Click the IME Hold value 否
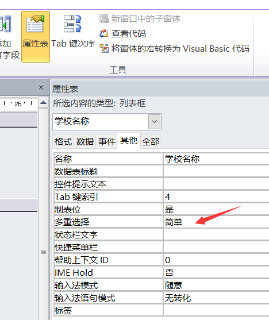 216,273
